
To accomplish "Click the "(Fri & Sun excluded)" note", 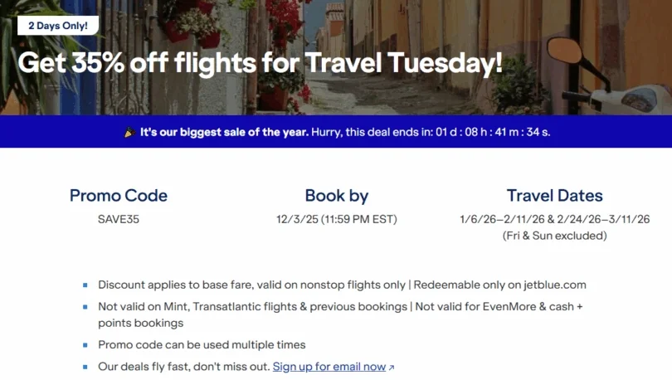I will click(554, 236).
